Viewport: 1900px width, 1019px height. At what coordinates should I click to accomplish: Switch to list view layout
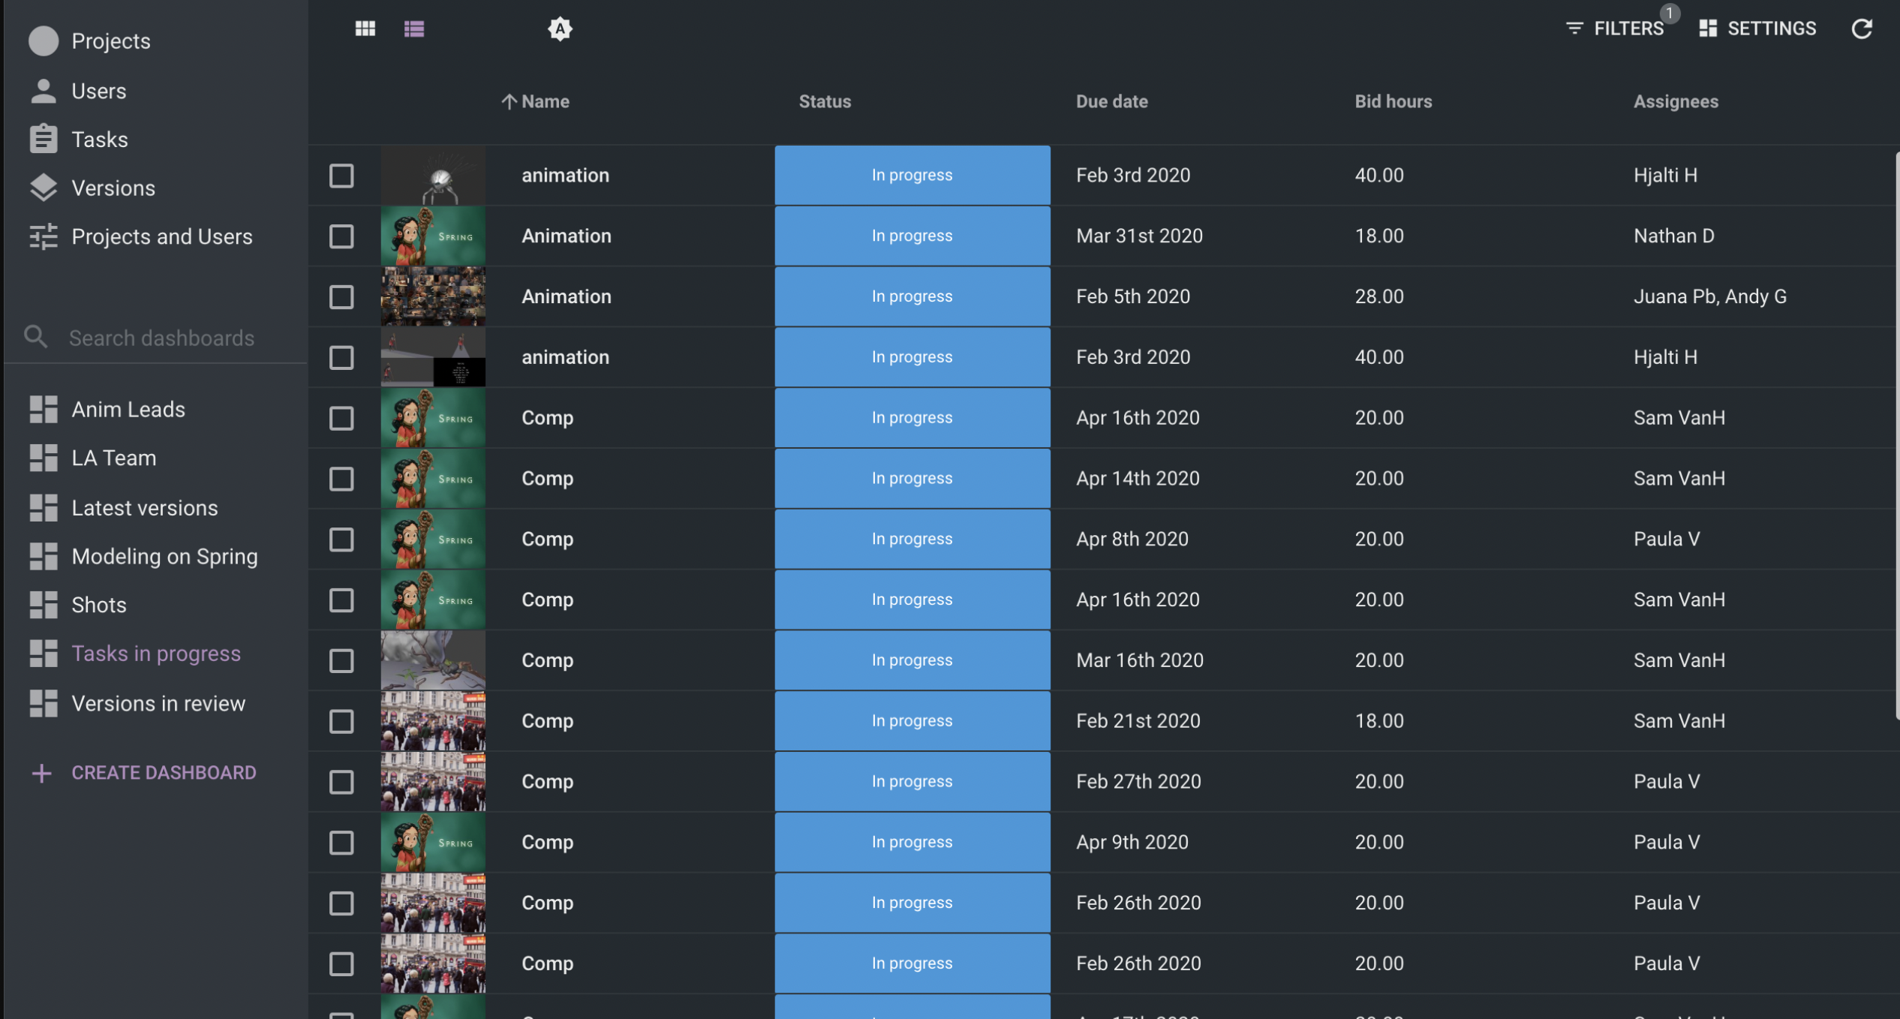tap(414, 29)
